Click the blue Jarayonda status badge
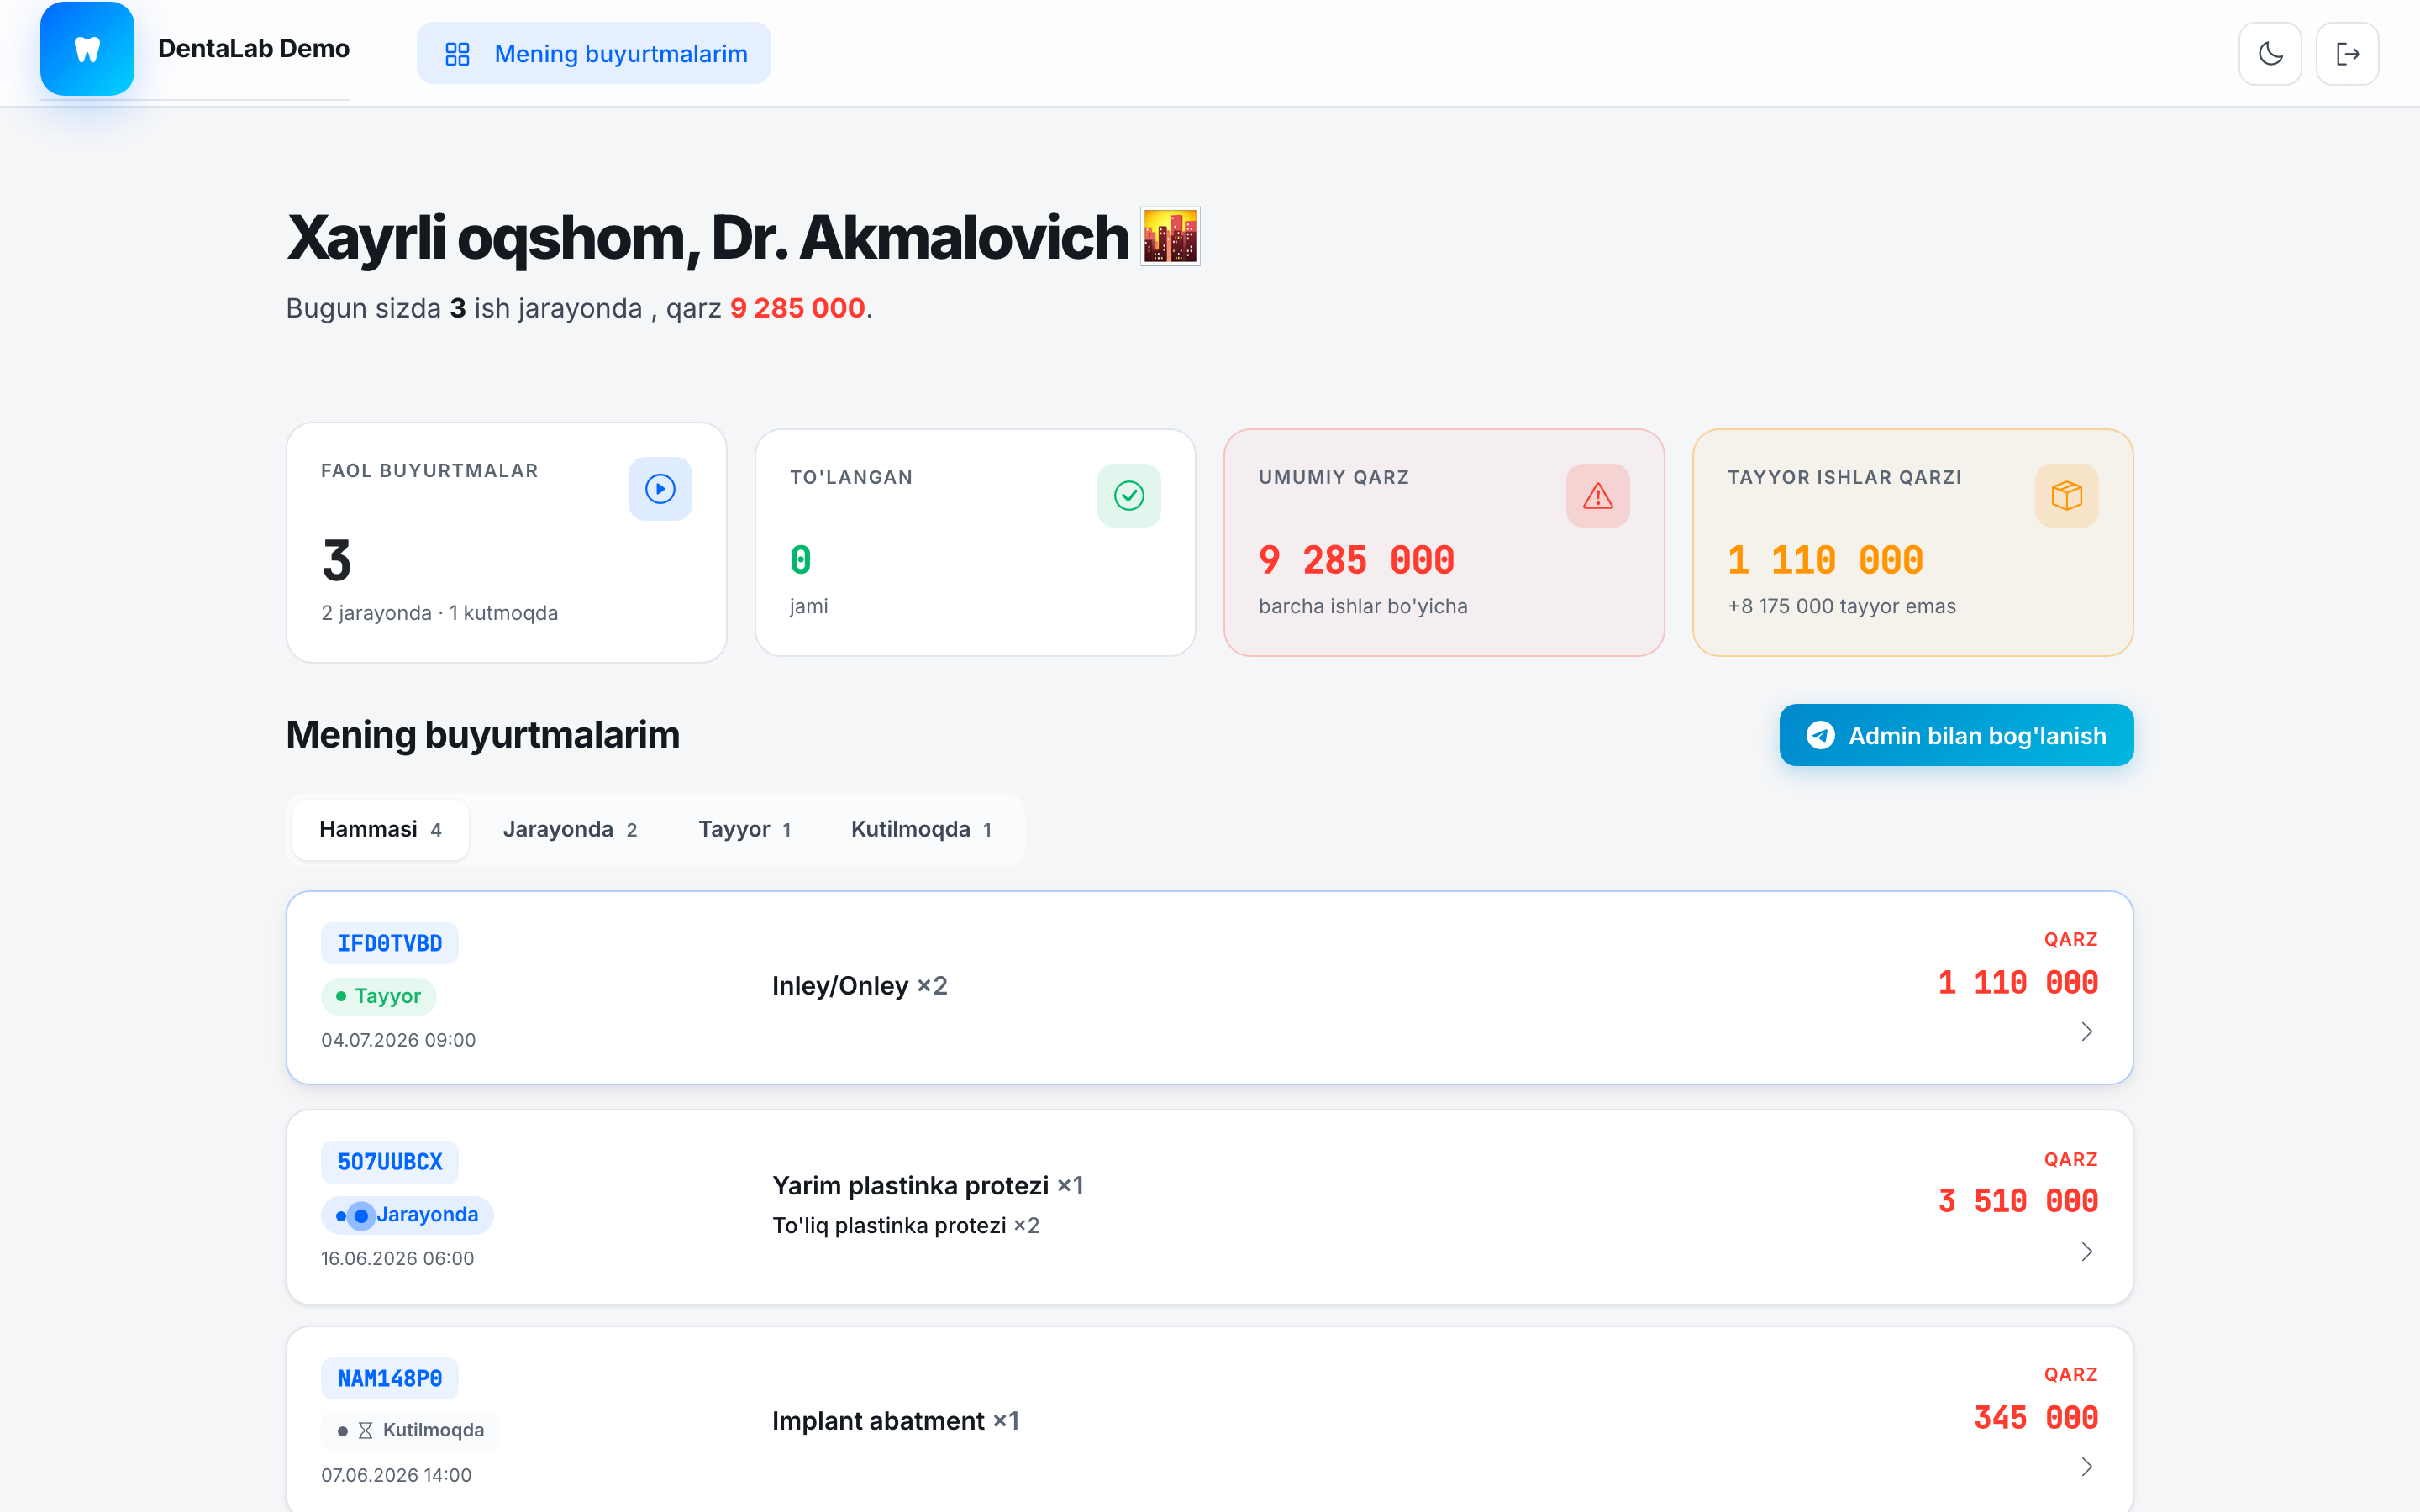The image size is (2420, 1512). coord(407,1215)
